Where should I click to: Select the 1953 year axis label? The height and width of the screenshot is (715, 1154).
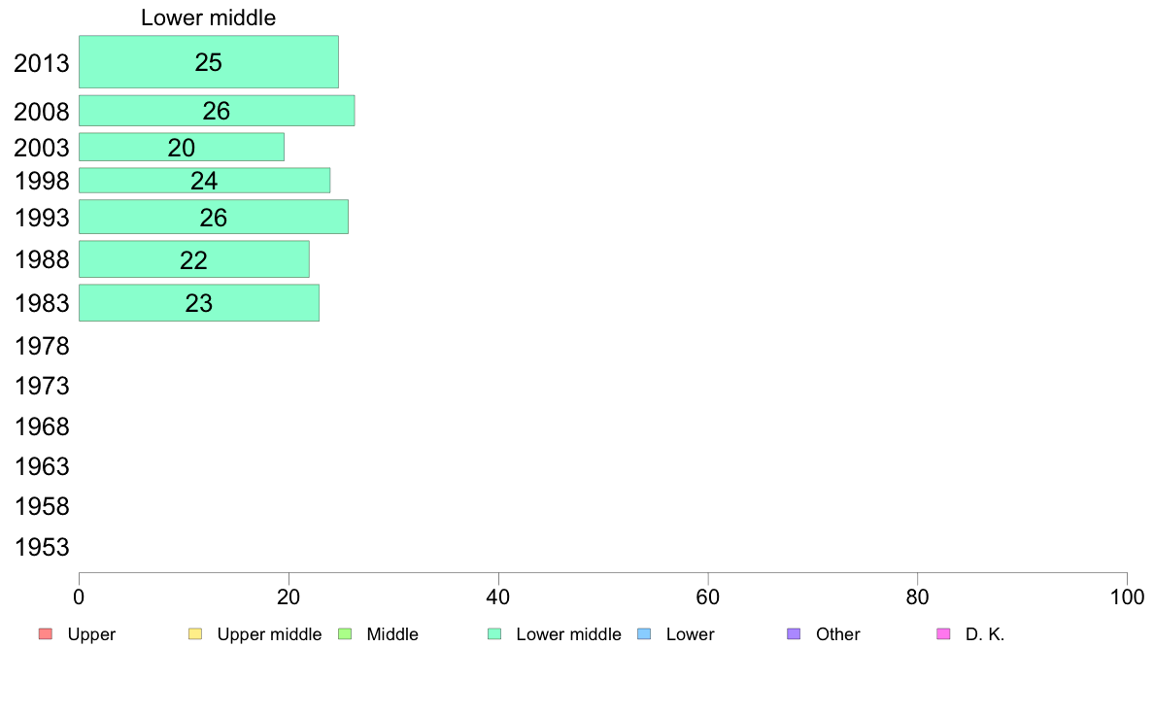(x=42, y=547)
